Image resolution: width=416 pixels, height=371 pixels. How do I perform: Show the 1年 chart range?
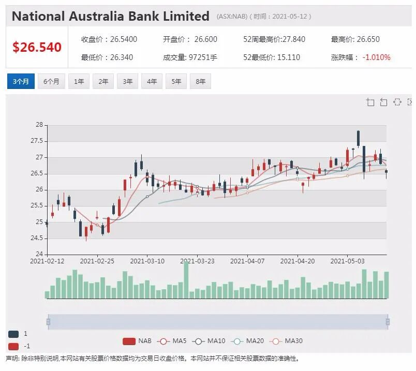click(x=79, y=81)
